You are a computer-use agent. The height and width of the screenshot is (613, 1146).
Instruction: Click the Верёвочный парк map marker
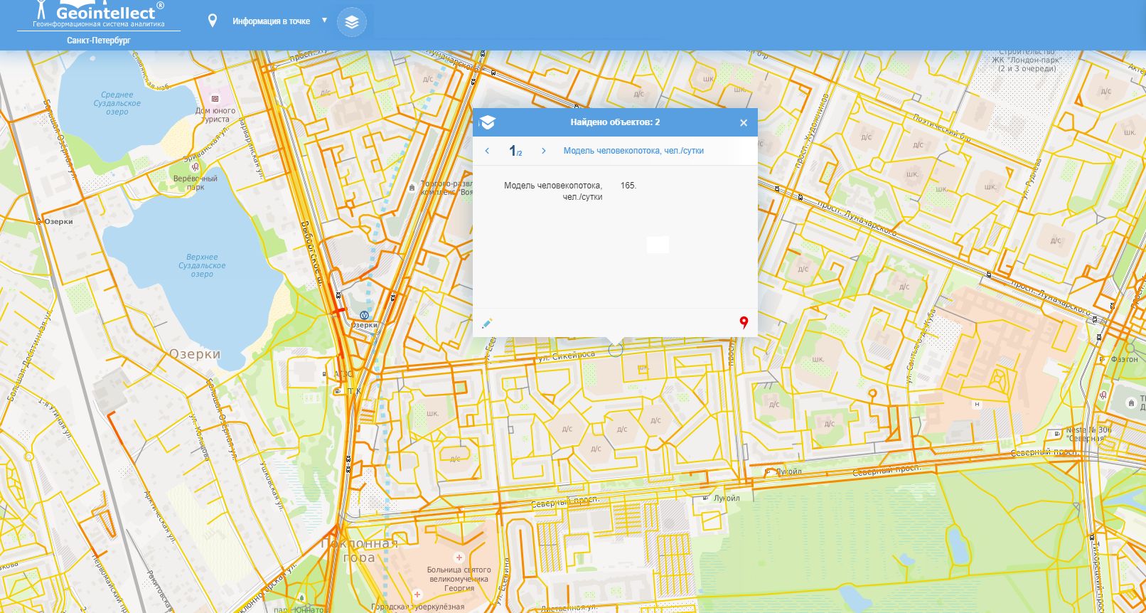(195, 167)
